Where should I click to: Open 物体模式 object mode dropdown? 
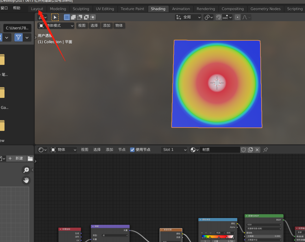[56, 26]
